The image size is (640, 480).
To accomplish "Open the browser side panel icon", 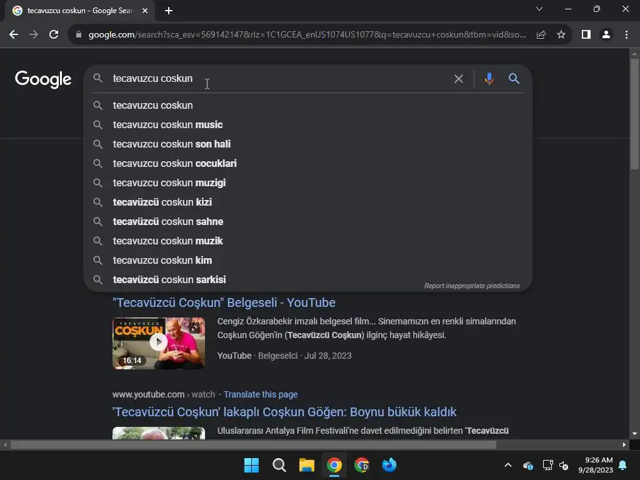I will coord(586,35).
